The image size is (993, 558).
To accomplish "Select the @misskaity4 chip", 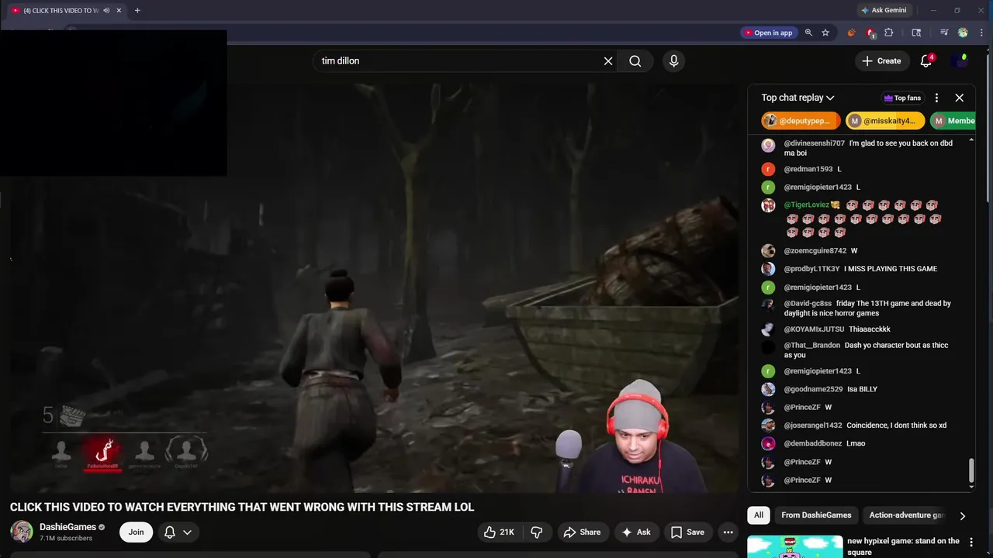I will [x=885, y=121].
